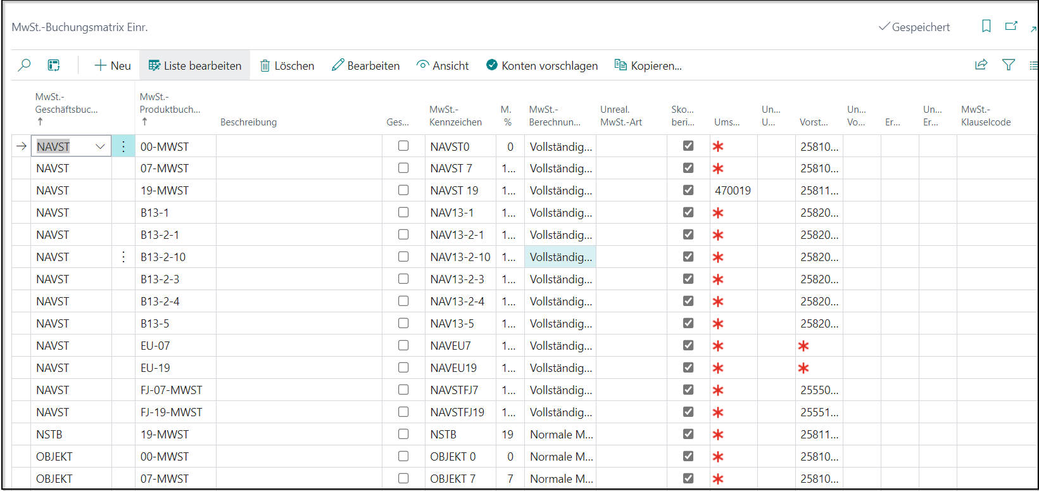Screen dimensions: 1039x491
Task: Select Liste bearbeiten mode
Action: click(195, 65)
